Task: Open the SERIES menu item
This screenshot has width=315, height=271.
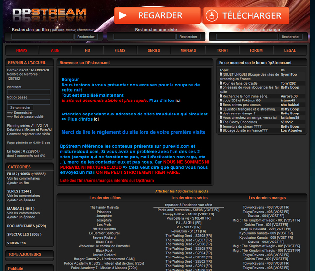Action: [x=154, y=50]
